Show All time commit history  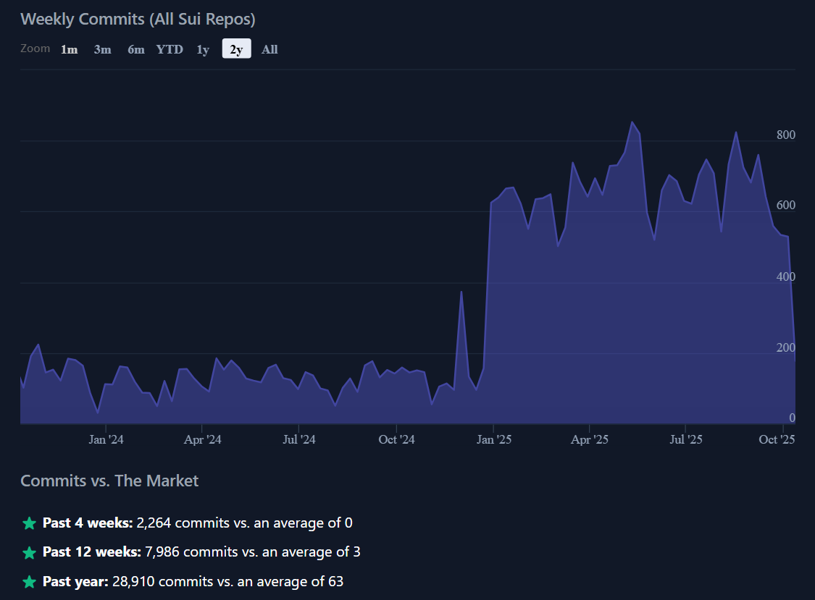(269, 49)
